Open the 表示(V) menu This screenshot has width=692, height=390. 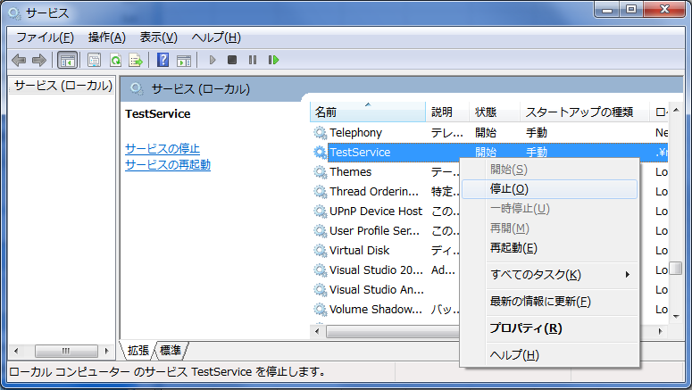158,37
